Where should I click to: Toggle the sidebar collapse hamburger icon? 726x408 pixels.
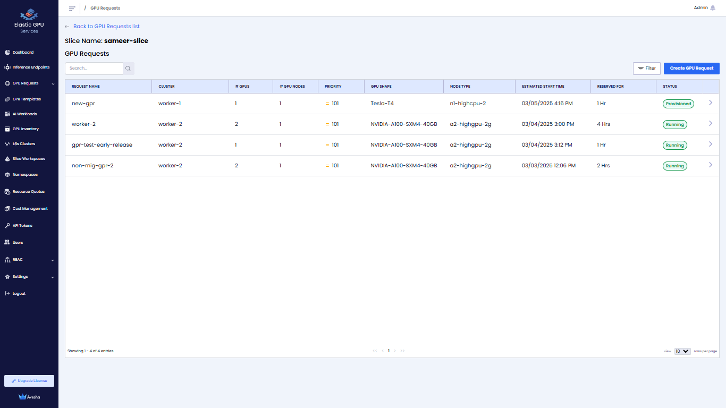tap(72, 8)
